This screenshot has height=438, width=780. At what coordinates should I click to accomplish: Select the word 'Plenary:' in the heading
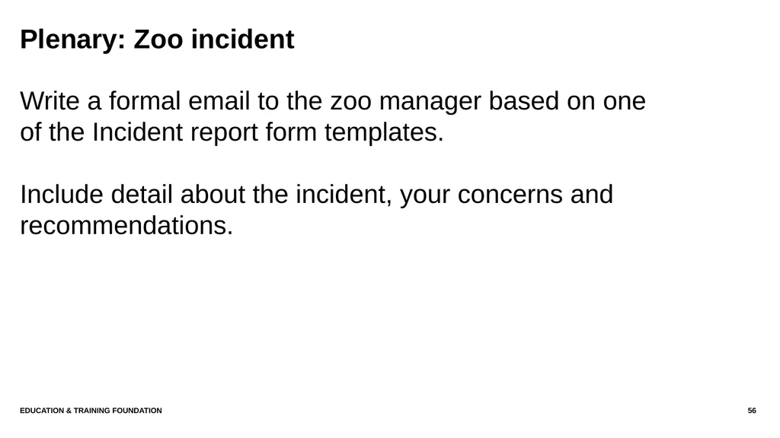tap(73, 40)
